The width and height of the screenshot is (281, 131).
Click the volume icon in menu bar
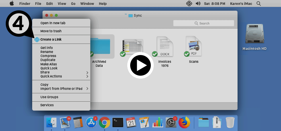coord(198,4)
